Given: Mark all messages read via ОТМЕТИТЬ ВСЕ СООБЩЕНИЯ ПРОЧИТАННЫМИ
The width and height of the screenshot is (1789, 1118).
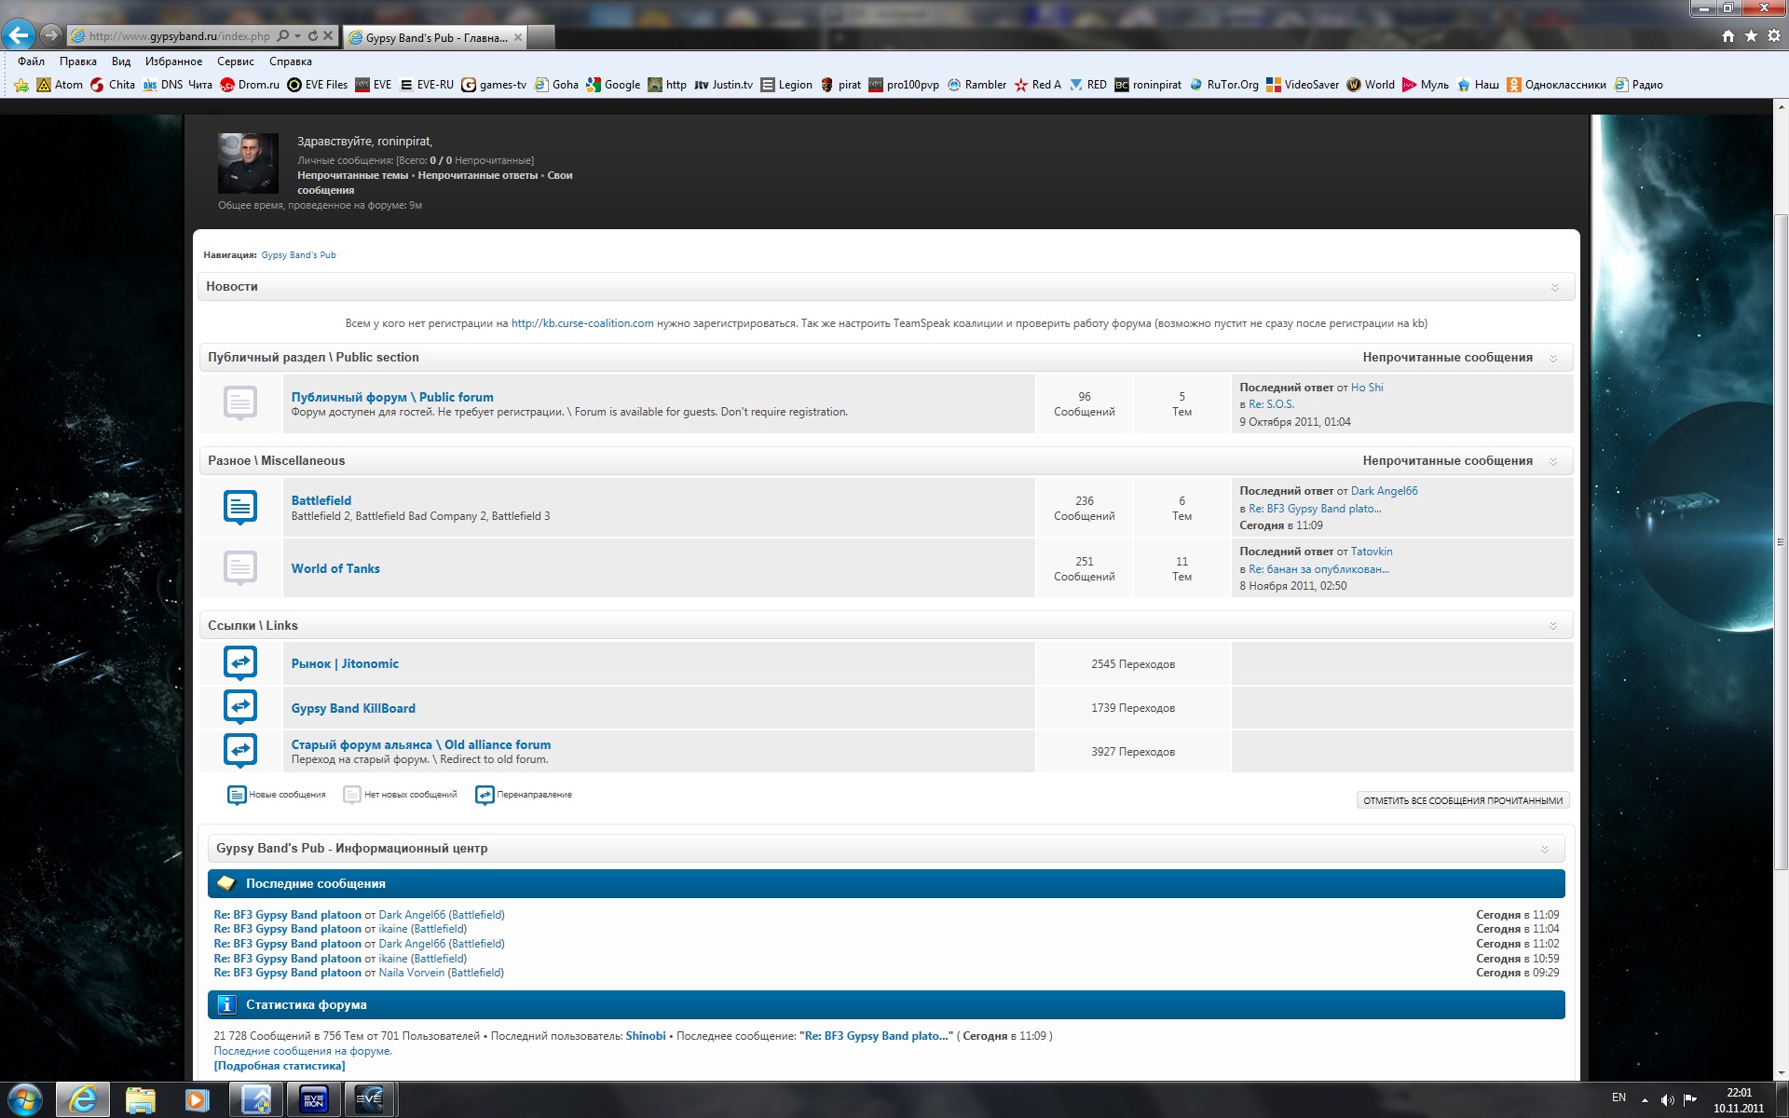Looking at the screenshot, I should tap(1462, 800).
